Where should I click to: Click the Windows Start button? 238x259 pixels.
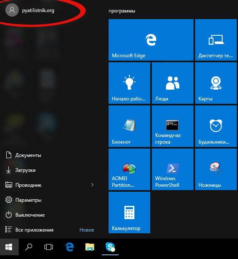tap(9, 247)
